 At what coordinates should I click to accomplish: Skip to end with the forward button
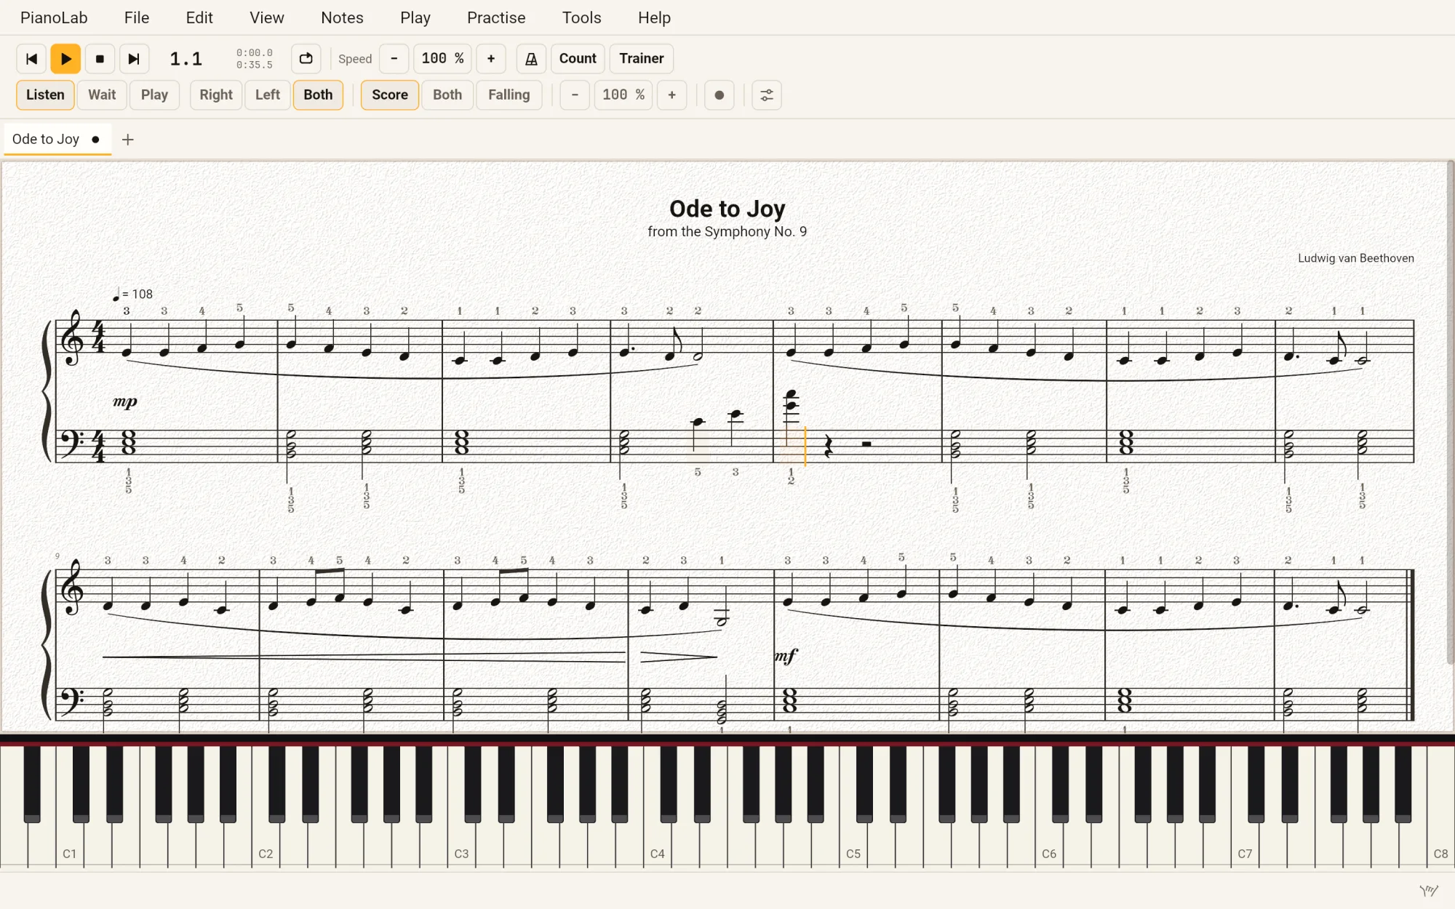pos(134,59)
